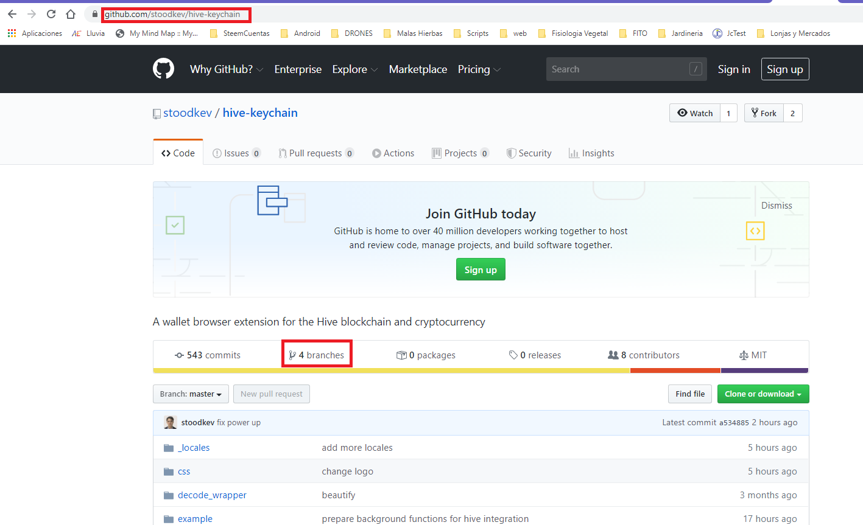Open the hive-keychain repository link

[260, 113]
